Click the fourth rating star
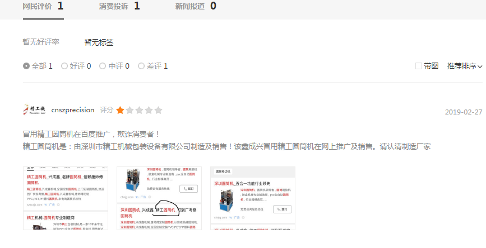Screen dimensions: 486x248 coord(149,111)
